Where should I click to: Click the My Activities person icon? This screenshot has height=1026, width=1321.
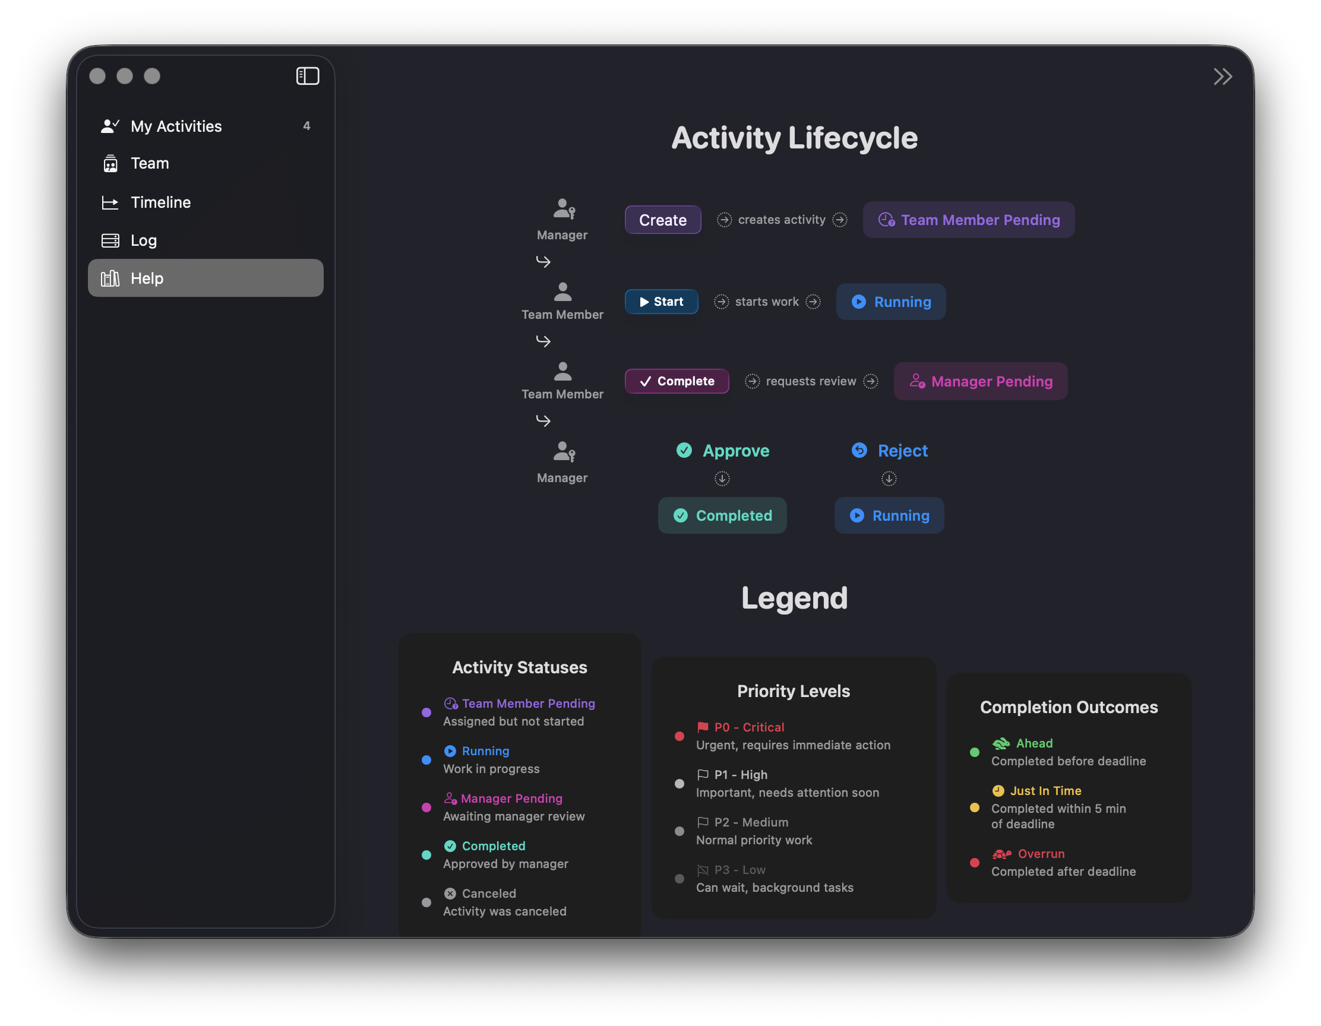point(110,125)
